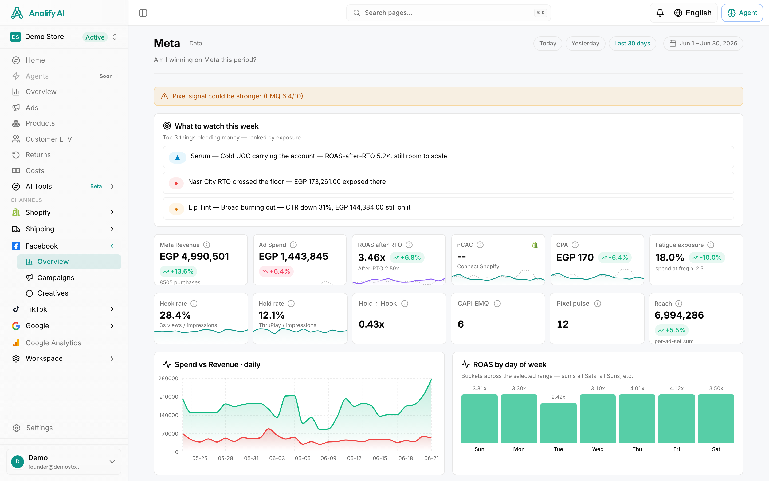Expand the Workspace section
Screen dimensions: 769x481
[x=112, y=359]
